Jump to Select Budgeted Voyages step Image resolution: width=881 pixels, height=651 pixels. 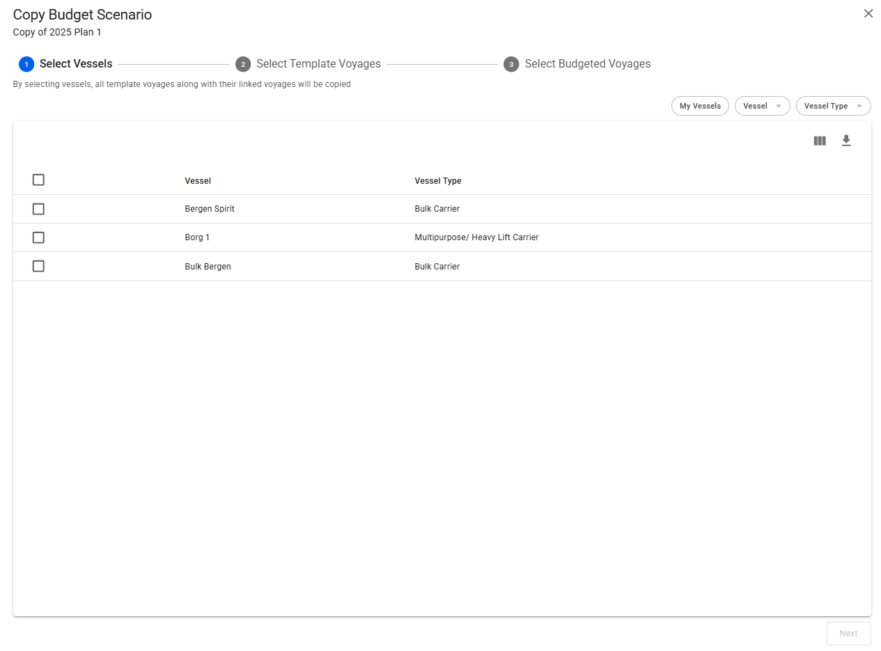[x=587, y=64]
